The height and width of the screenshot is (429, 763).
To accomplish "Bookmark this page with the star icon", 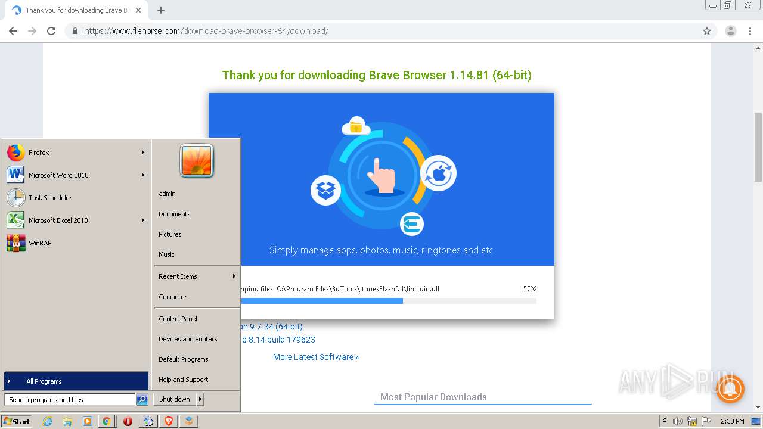I will [707, 31].
